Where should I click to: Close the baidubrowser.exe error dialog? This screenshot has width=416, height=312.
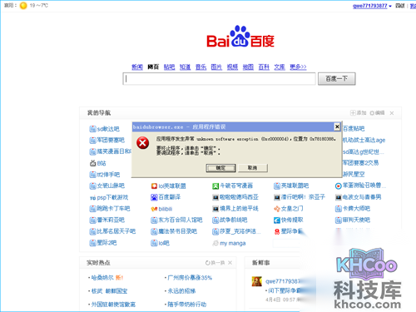[x=337, y=126]
